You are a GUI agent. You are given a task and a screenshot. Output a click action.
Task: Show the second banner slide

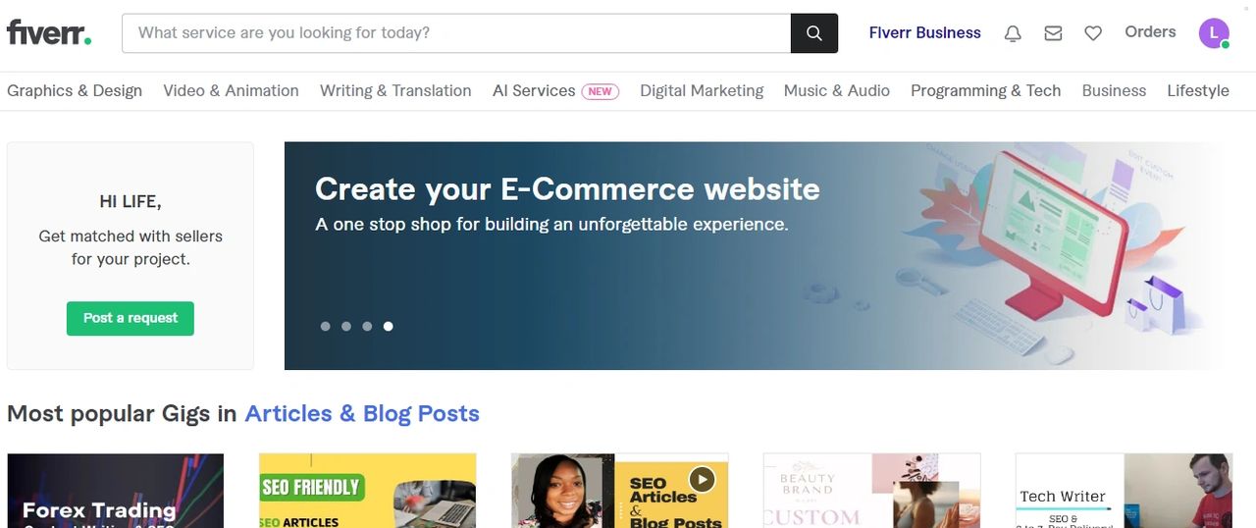pos(346,326)
